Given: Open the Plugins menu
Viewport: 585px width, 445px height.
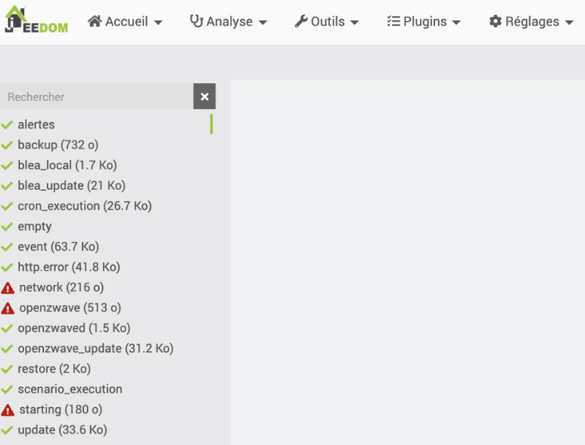Looking at the screenshot, I should click(424, 22).
